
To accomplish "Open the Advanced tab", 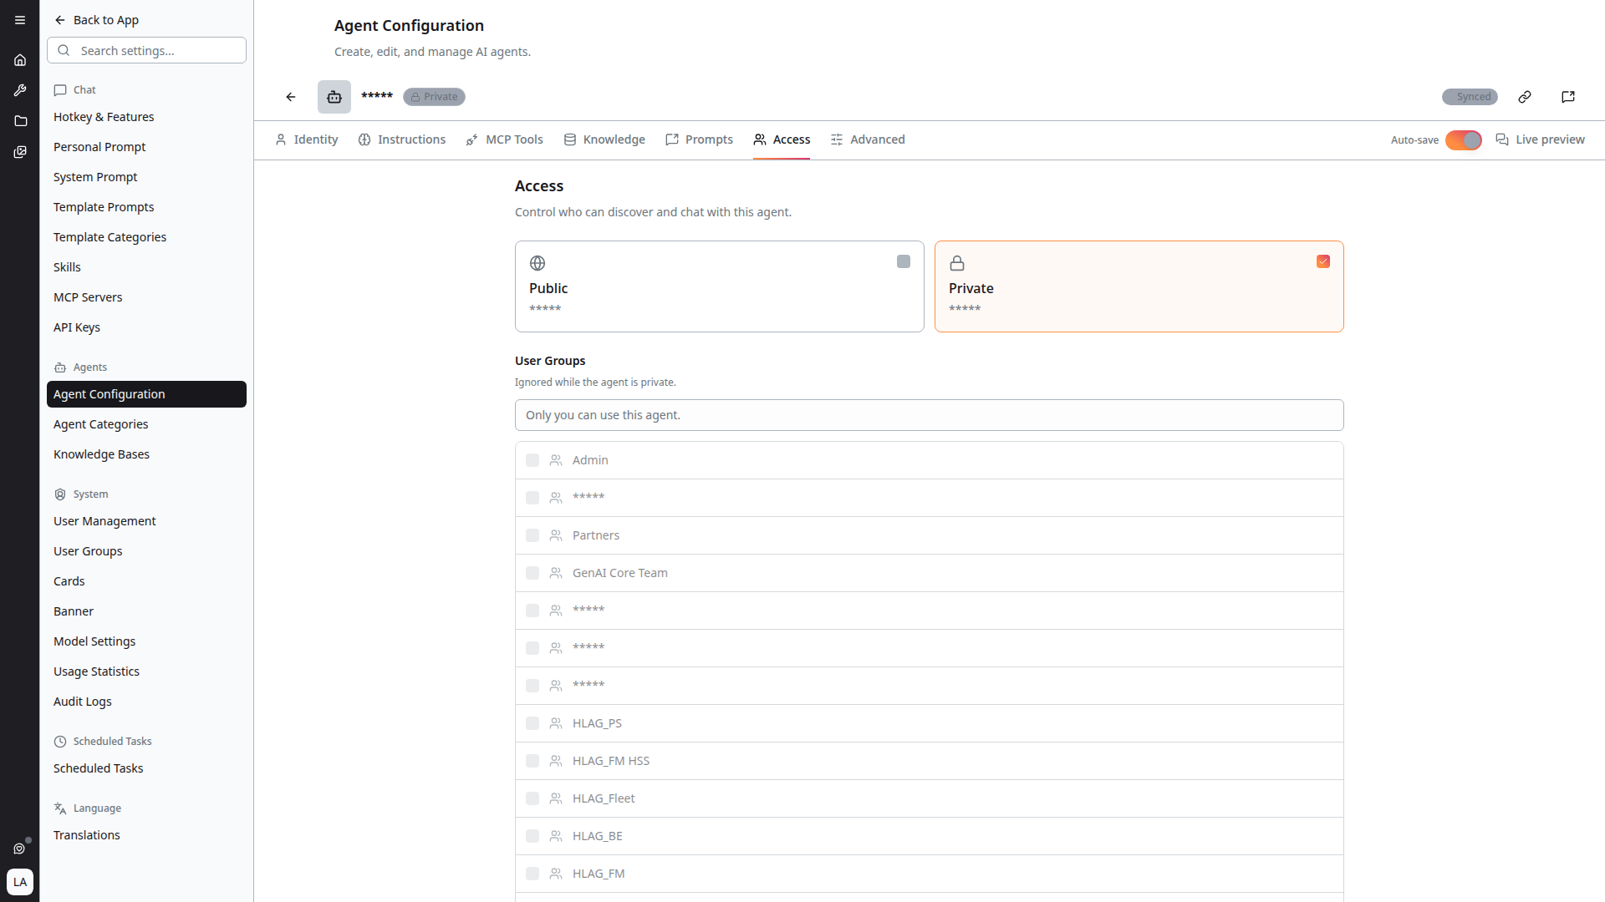I will pyautogui.click(x=868, y=139).
